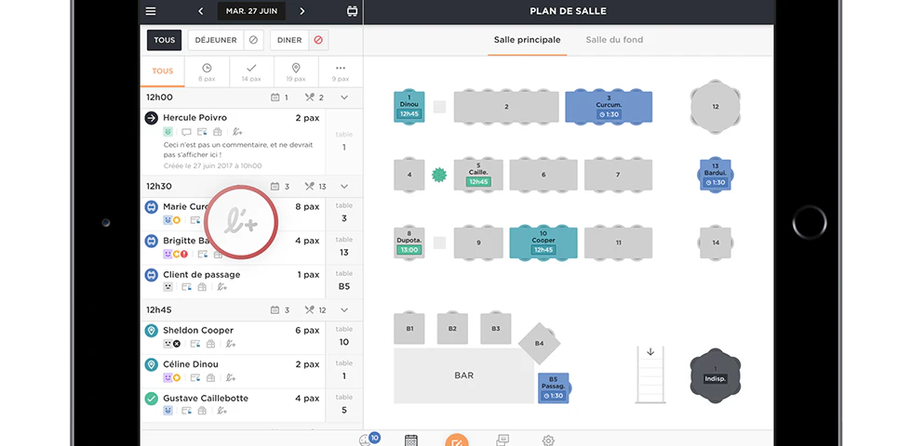This screenshot has width=912, height=446.
Task: Click the staircase arrow icon
Action: pyautogui.click(x=650, y=352)
